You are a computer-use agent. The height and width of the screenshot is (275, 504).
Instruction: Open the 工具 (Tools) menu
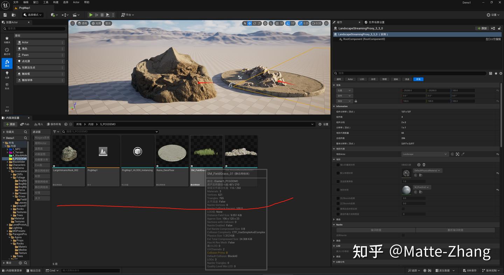coord(46,2)
